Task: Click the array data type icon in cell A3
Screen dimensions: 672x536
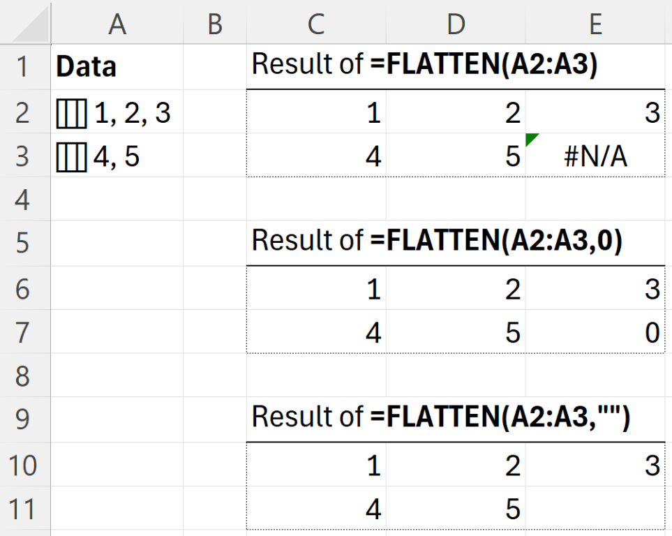Action: click(72, 157)
